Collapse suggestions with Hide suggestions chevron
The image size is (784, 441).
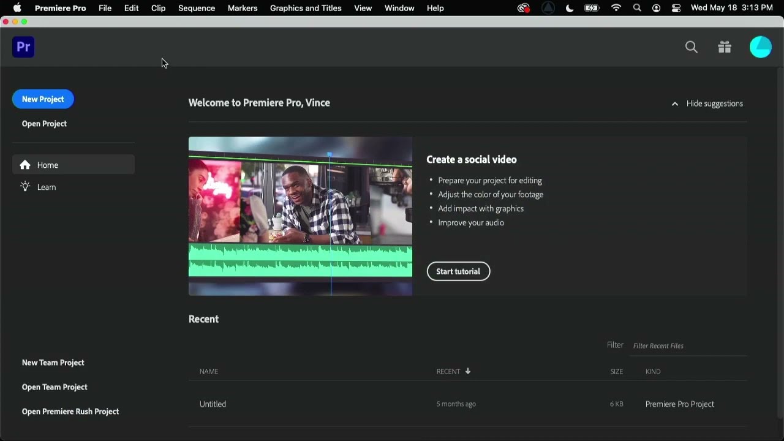coord(675,104)
